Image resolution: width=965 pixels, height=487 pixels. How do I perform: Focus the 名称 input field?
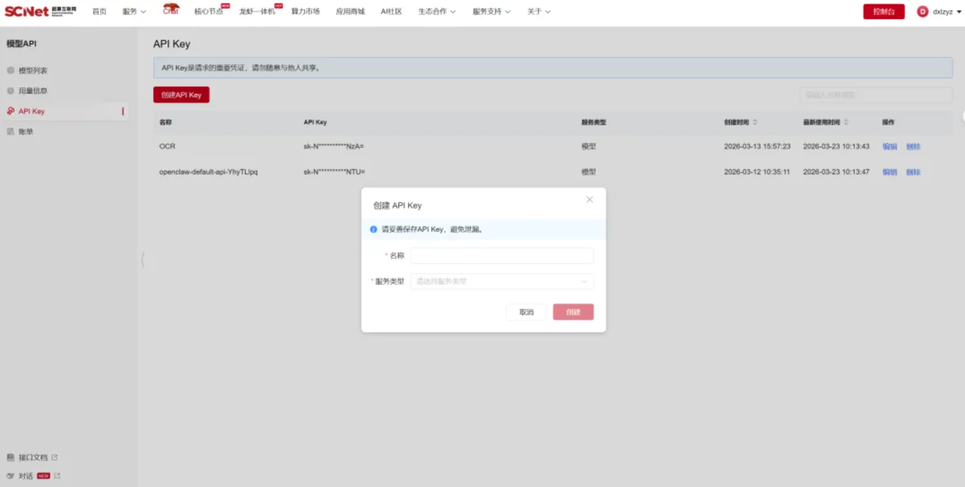(x=501, y=256)
